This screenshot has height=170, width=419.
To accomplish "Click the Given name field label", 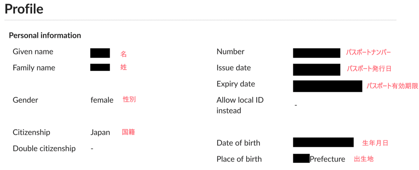I will (x=33, y=52).
